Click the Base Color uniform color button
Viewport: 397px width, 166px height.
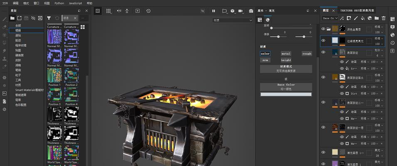[x=286, y=87]
